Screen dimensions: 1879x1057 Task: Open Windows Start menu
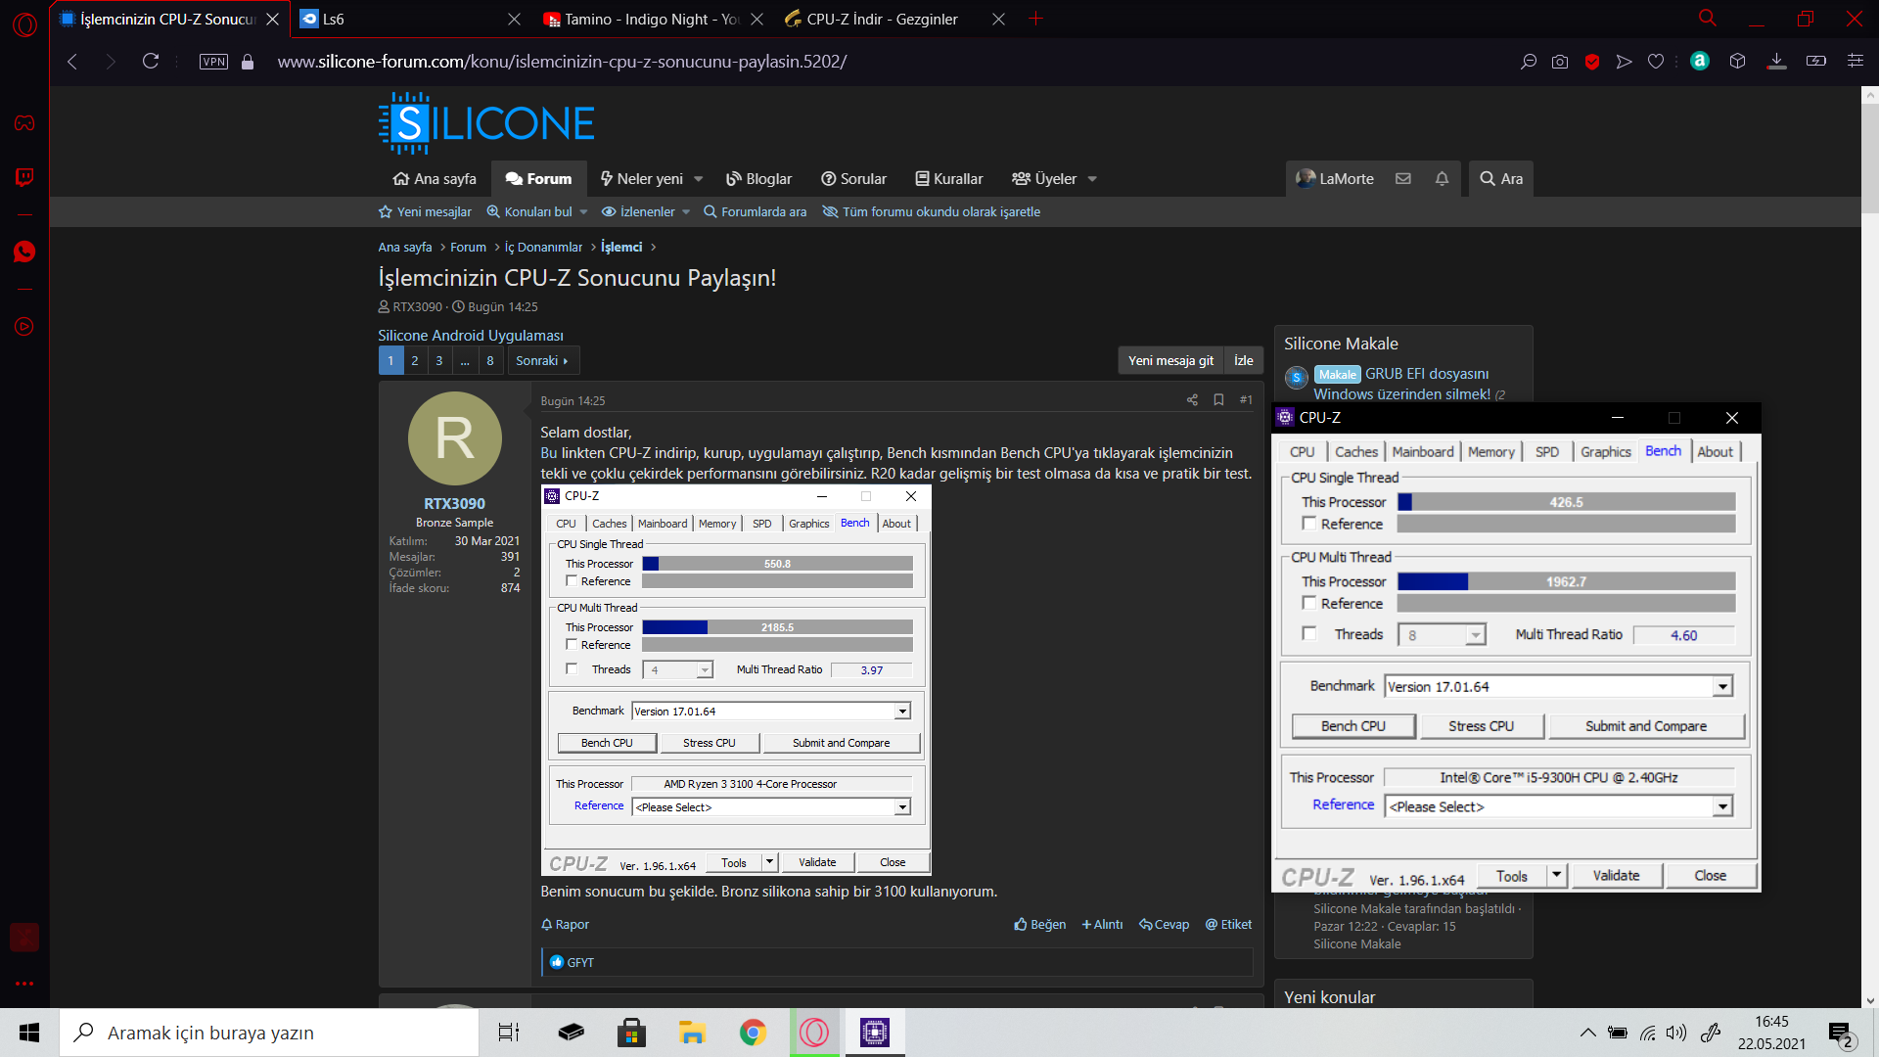29,1033
